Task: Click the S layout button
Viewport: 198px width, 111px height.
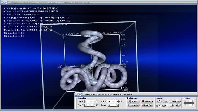Action: 178,105
